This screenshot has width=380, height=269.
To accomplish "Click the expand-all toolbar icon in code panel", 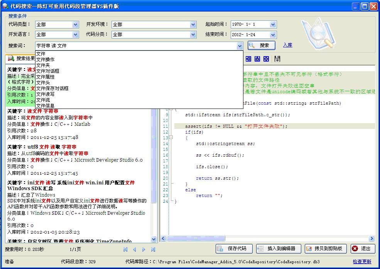I will tap(266, 59).
